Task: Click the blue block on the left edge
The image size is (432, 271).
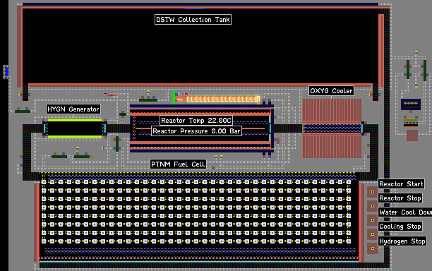Action: click(6, 72)
